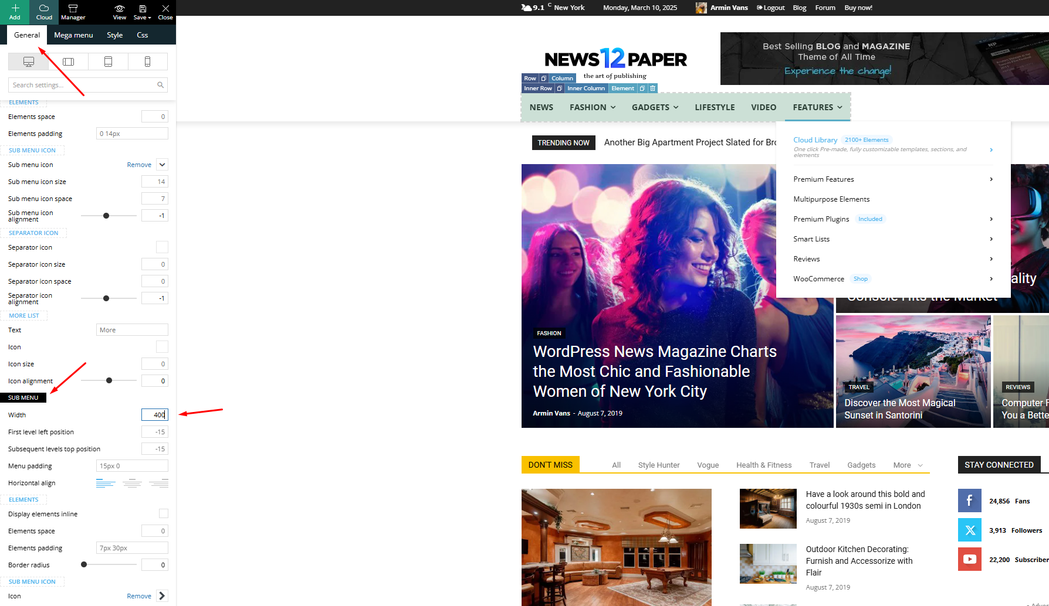This screenshot has width=1049, height=606.
Task: Click the Logout link
Action: (771, 8)
